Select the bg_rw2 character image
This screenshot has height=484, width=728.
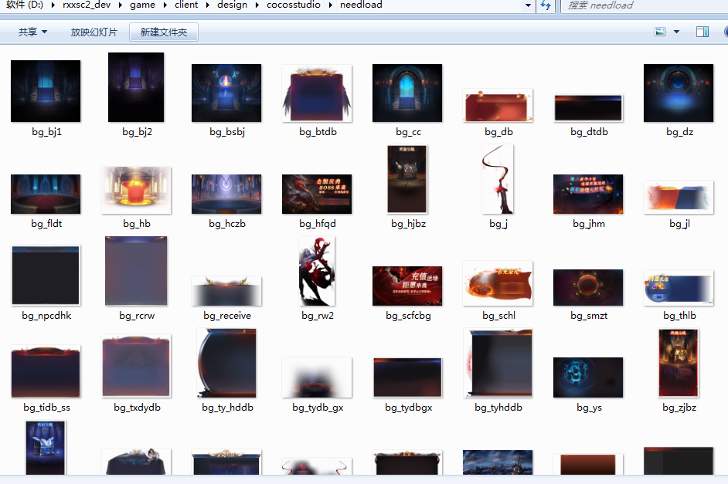coord(317,272)
